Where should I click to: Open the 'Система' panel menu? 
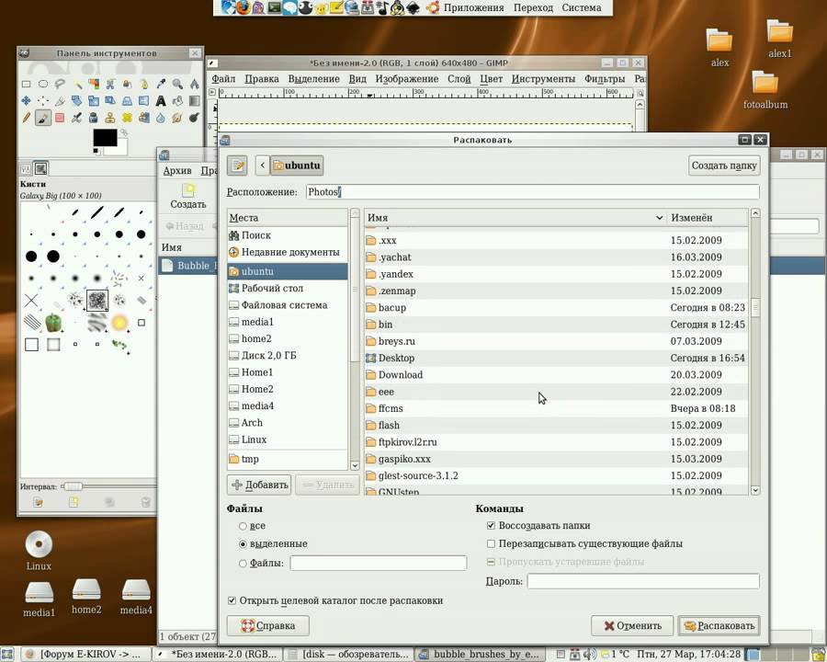[x=582, y=7]
